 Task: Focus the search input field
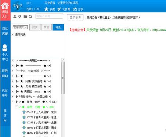tap(49, 16)
